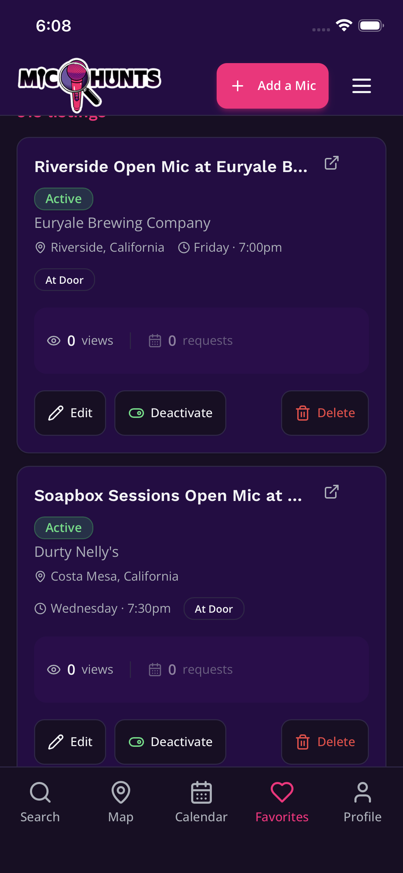The image size is (403, 873).
Task: Click the requests calendar icon on Soapbox card
Action: point(155,670)
